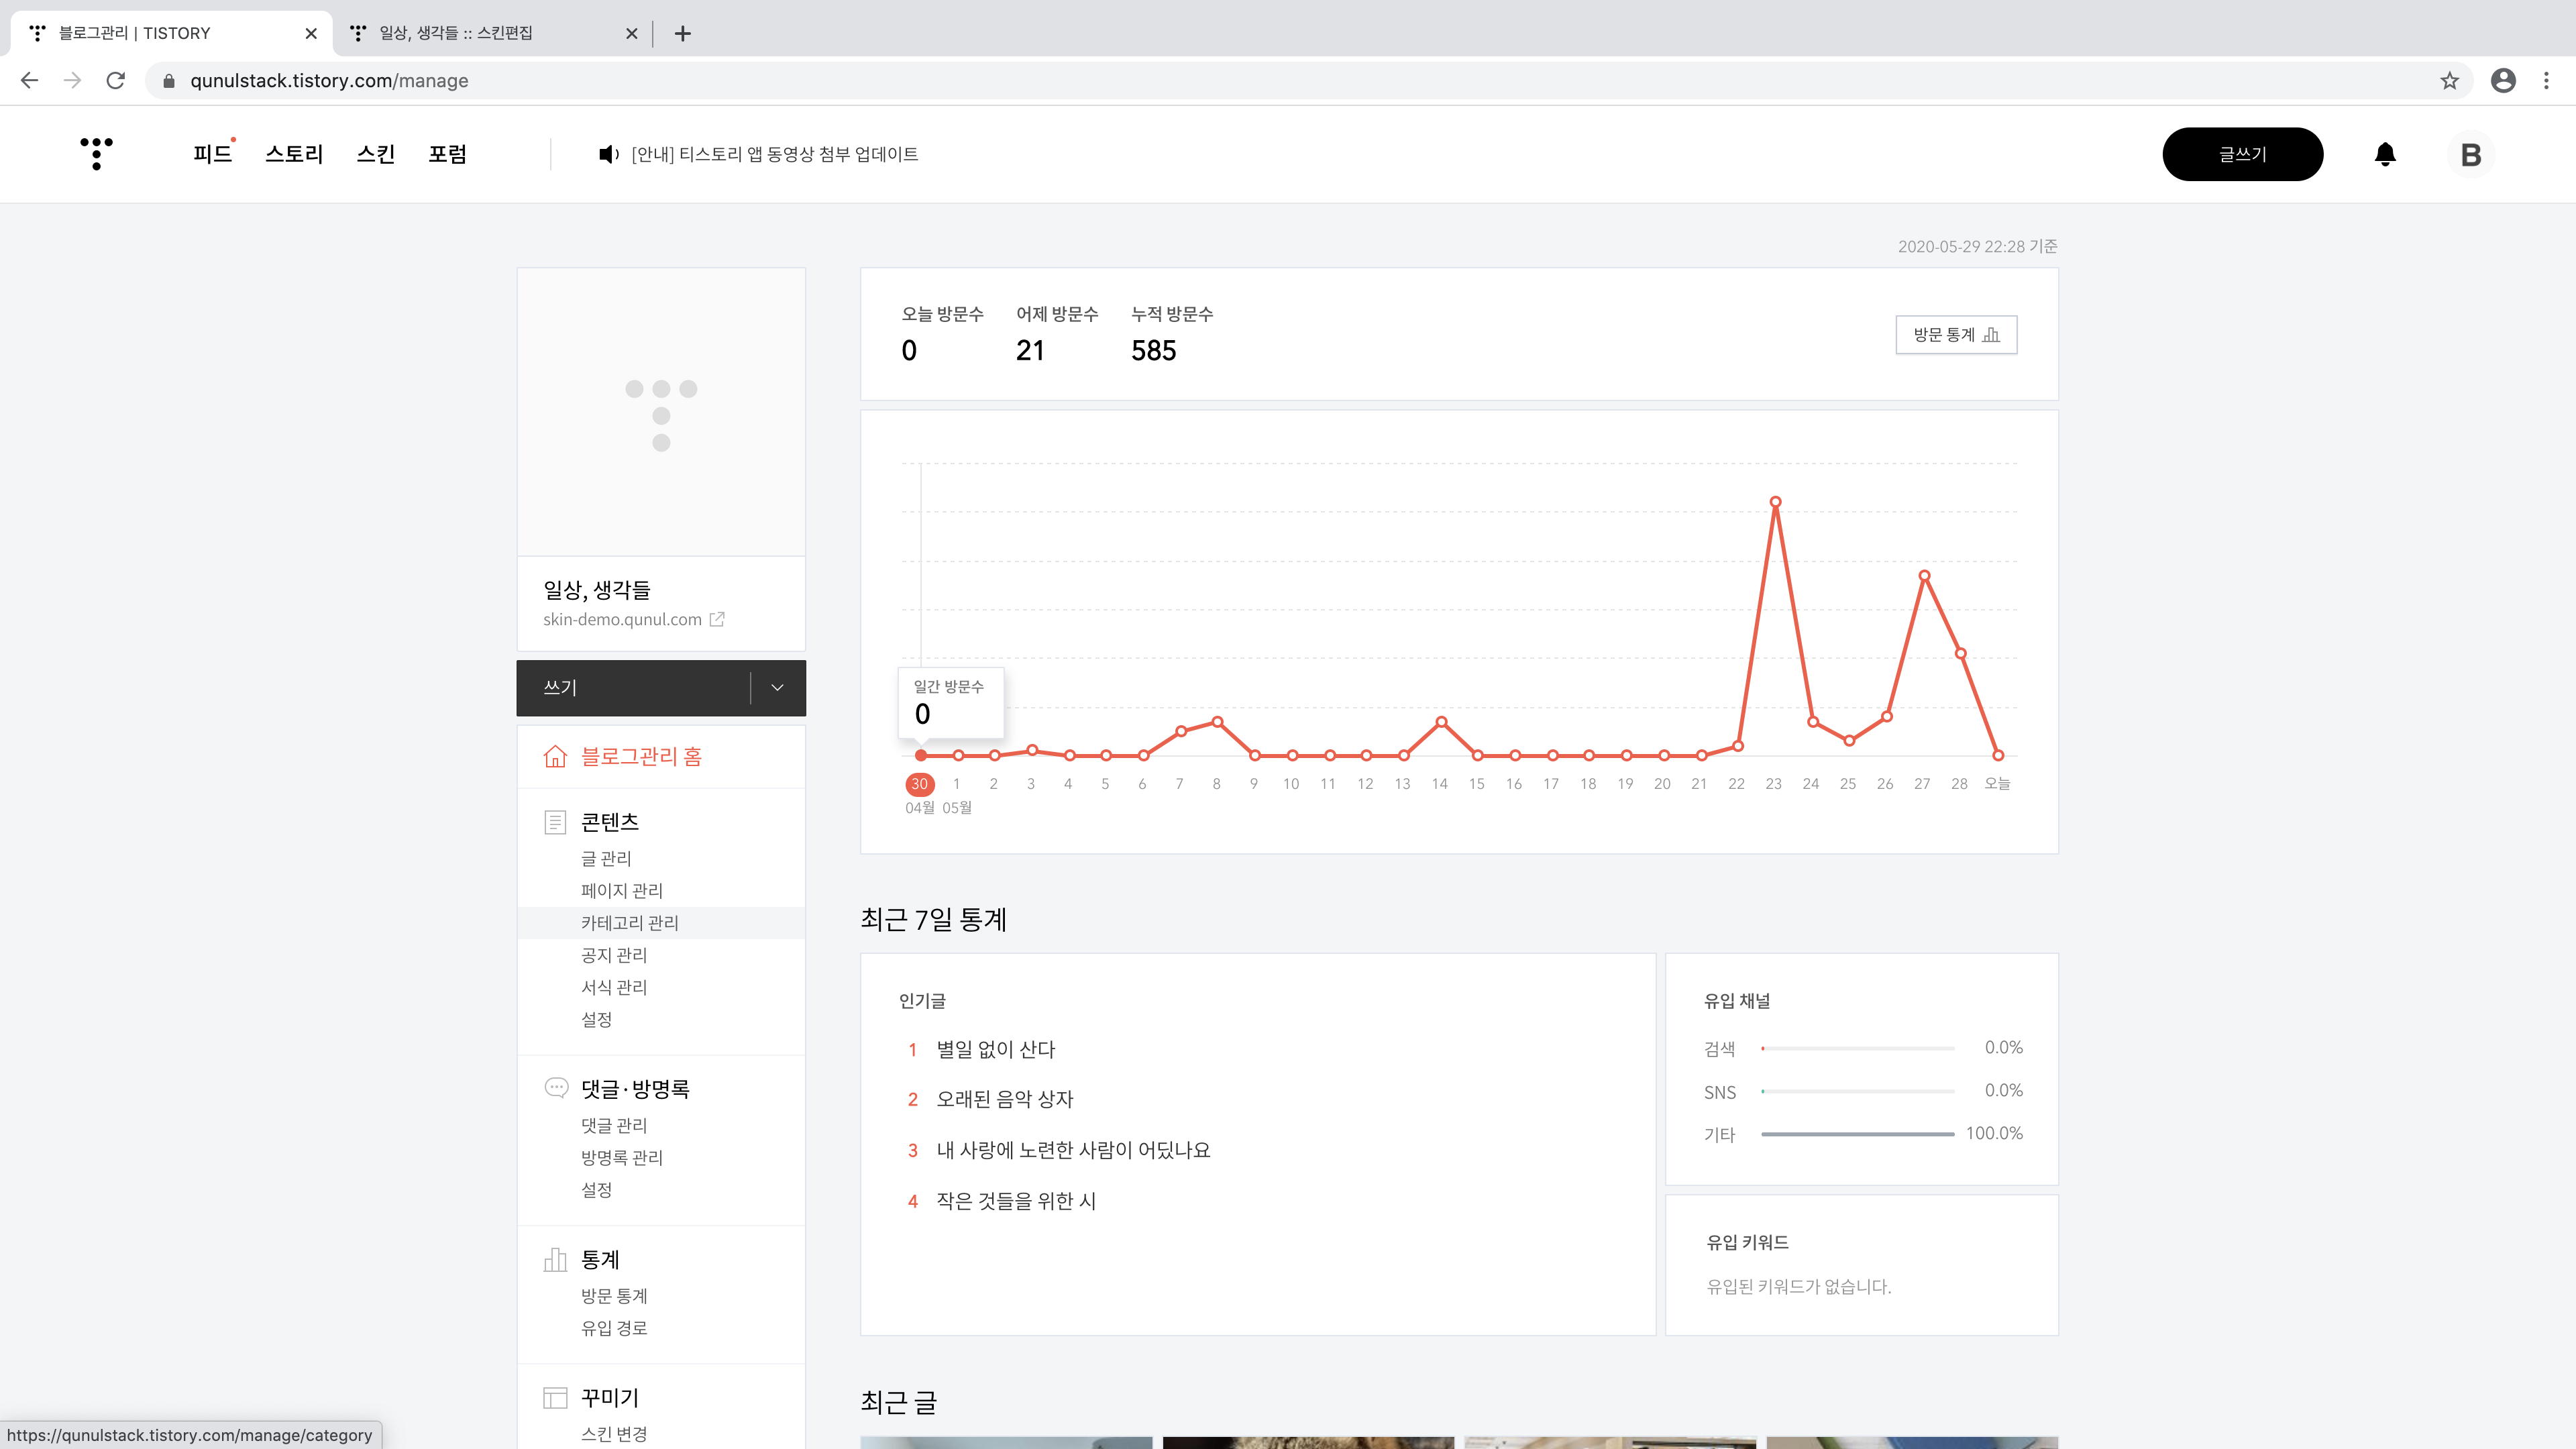Screen dimensions: 2576x1449
Task: Open notifications bell icon
Action: coord(2385,154)
